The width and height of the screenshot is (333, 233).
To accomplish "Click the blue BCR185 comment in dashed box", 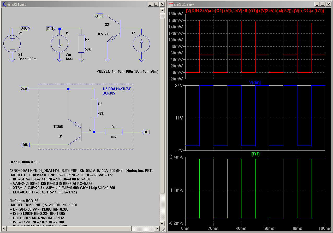I will tap(109, 93).
